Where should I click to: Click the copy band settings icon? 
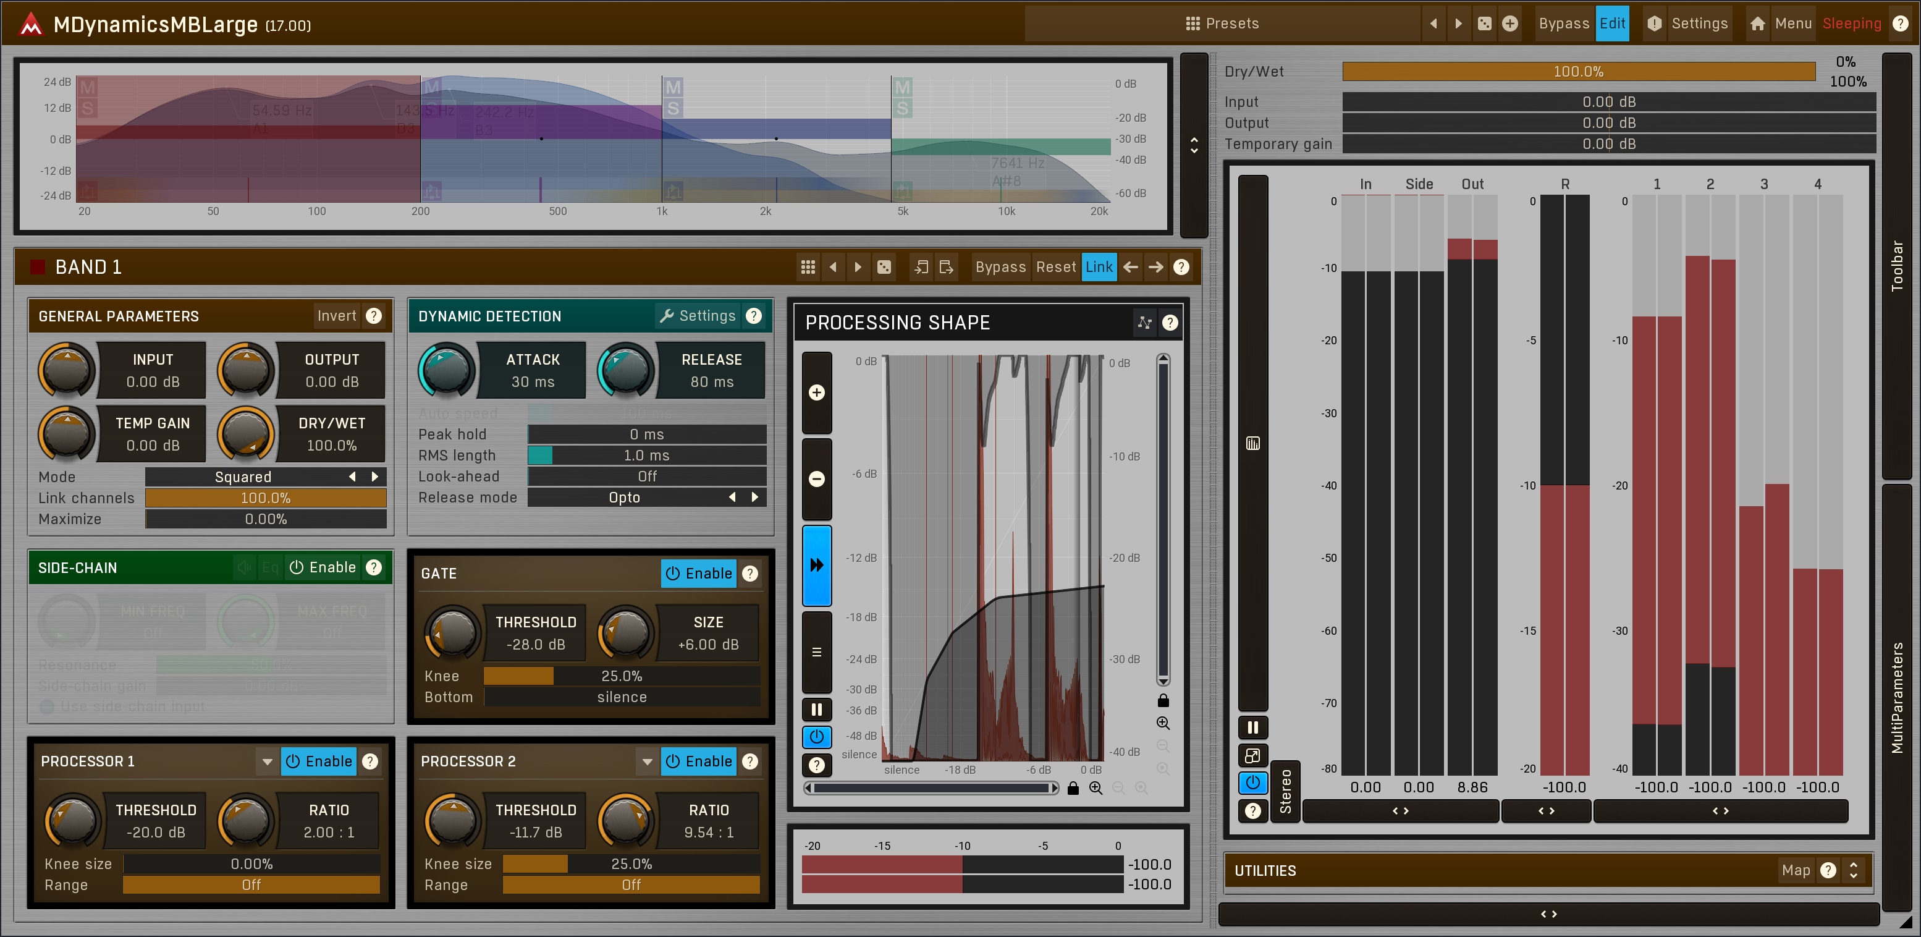(x=922, y=267)
